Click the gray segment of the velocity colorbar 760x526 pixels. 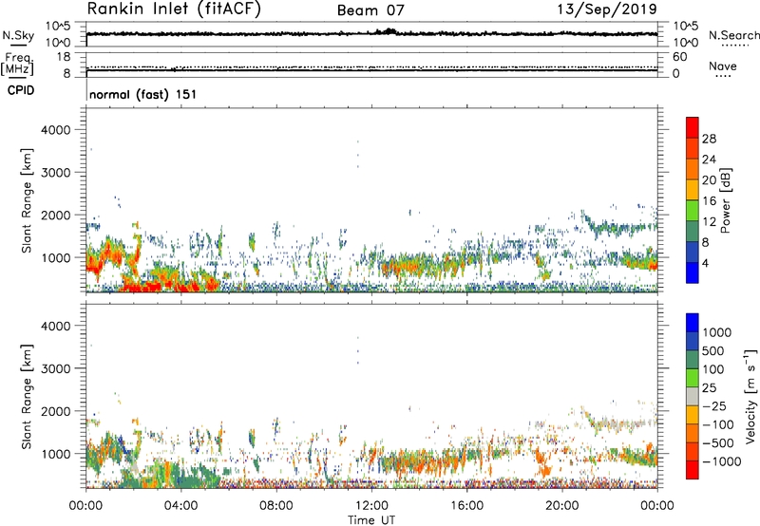coord(693,397)
